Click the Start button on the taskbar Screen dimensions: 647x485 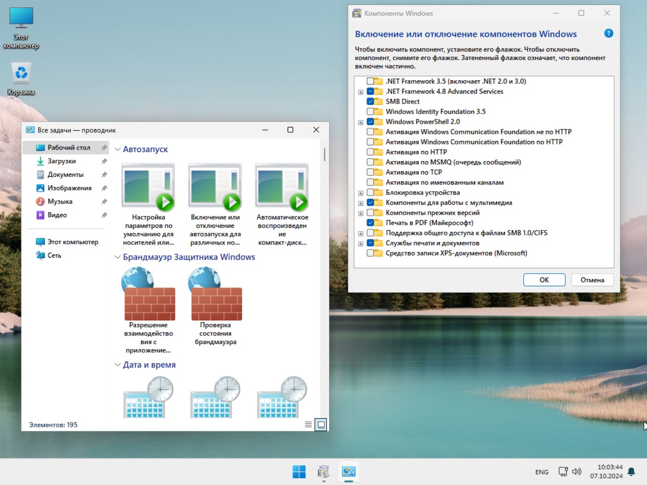tap(299, 471)
